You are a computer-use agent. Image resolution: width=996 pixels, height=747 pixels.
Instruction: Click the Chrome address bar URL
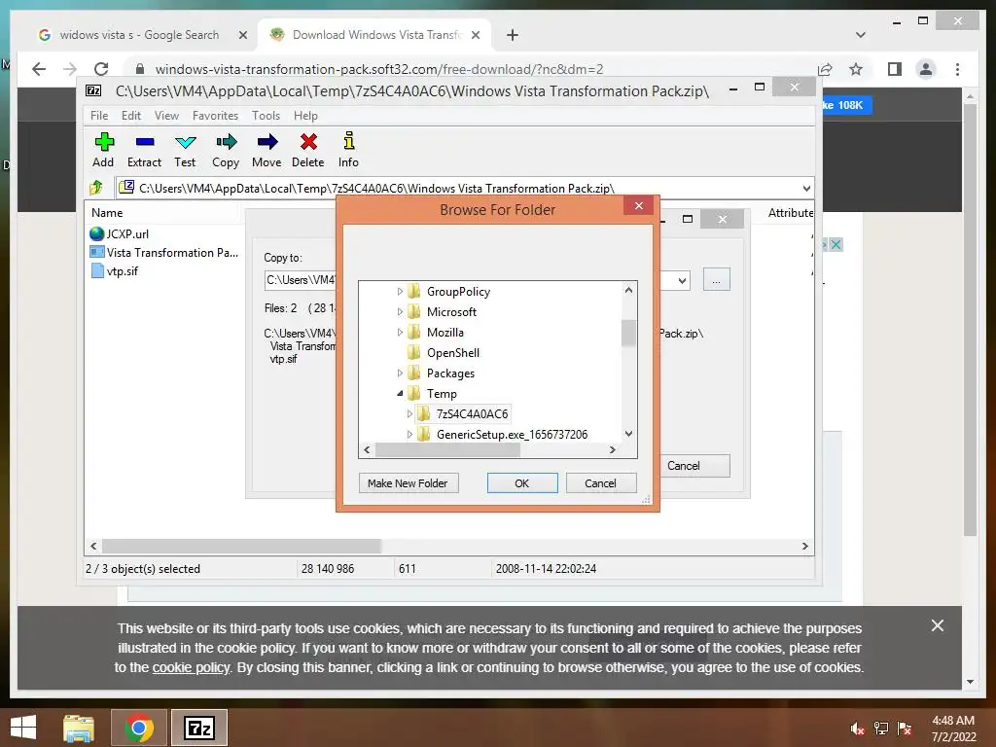379,69
